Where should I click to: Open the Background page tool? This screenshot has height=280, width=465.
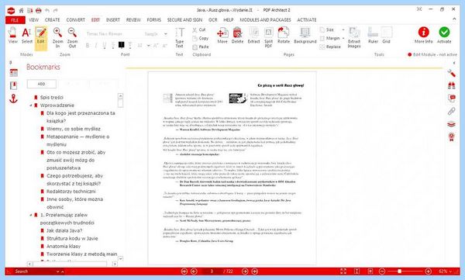[305, 36]
